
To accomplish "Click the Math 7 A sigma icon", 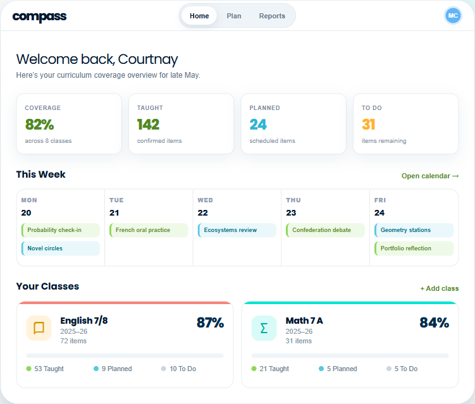I will coord(264,328).
